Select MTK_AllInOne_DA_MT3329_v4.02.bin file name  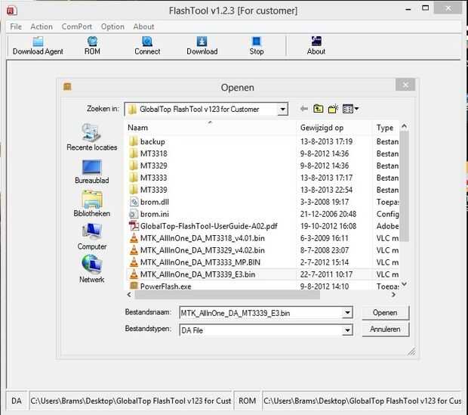(x=202, y=250)
